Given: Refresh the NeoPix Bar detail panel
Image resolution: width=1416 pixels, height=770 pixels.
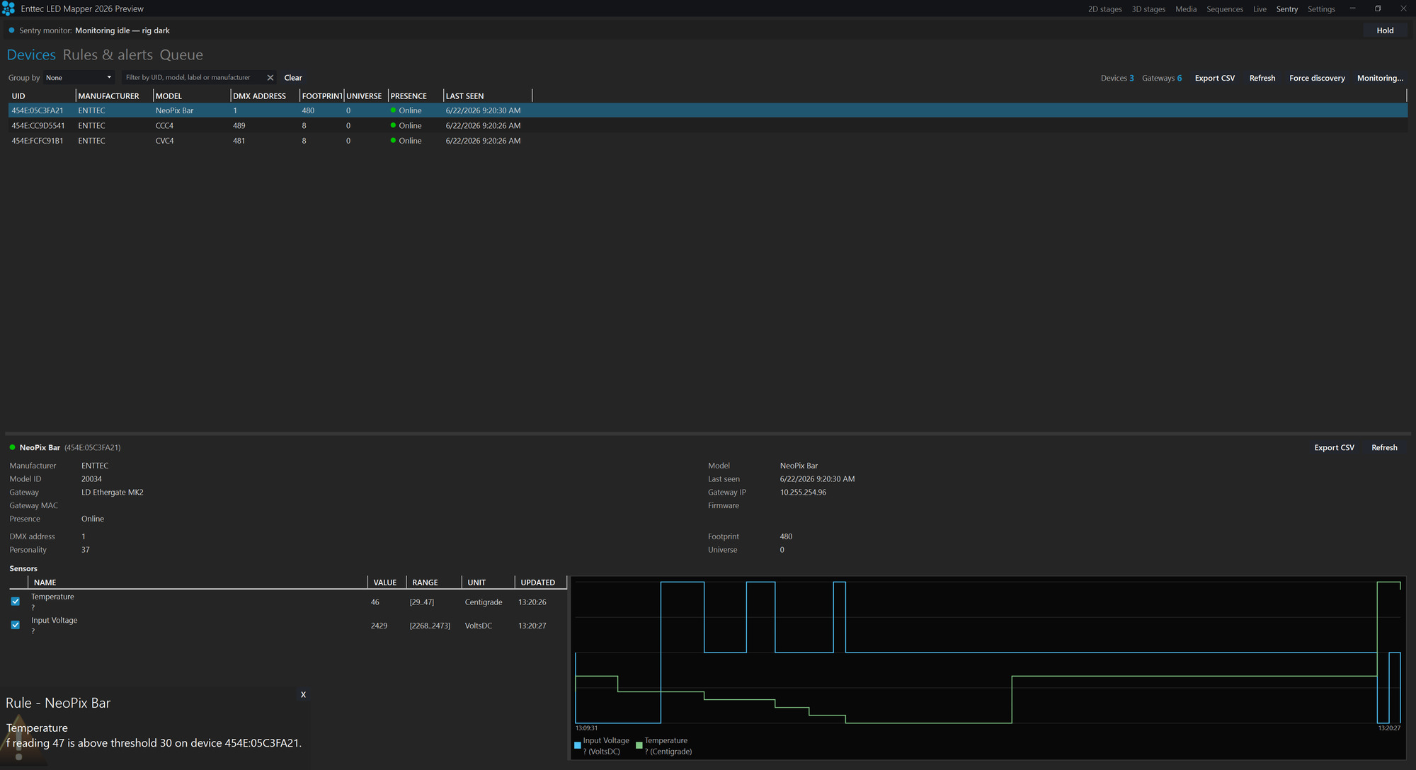Looking at the screenshot, I should click(1384, 447).
